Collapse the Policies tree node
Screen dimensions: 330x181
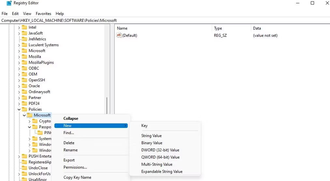pos(19,109)
